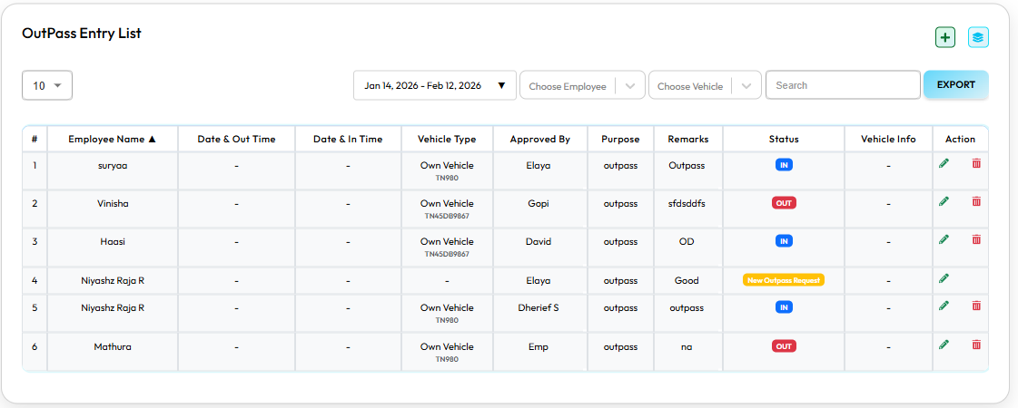Viewport: 1018px width, 408px height.
Task: Click the OUT status badge for Vinisha
Action: tap(783, 203)
